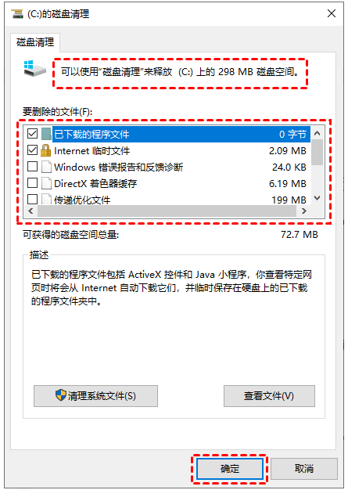Click the file icon next to DirectX 着色器缓存
This screenshot has height=490, width=348.
46,183
